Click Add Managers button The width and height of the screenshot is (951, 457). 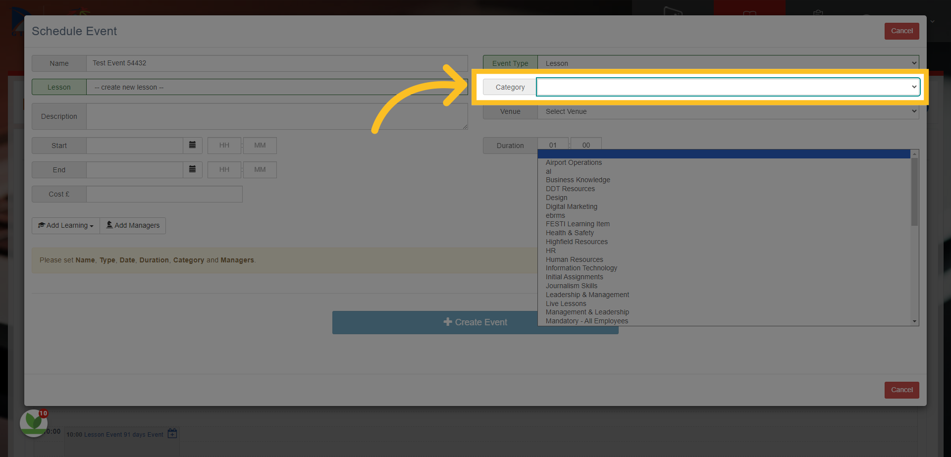coord(133,225)
